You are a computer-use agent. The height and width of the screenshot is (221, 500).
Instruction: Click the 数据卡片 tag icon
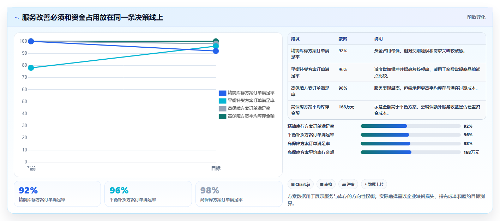366,184
